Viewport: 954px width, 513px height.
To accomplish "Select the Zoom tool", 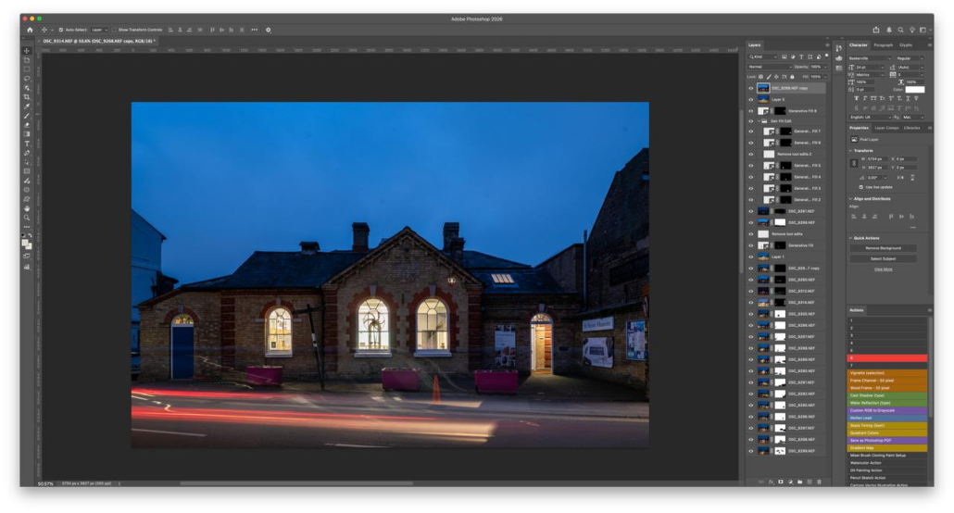I will [x=27, y=218].
